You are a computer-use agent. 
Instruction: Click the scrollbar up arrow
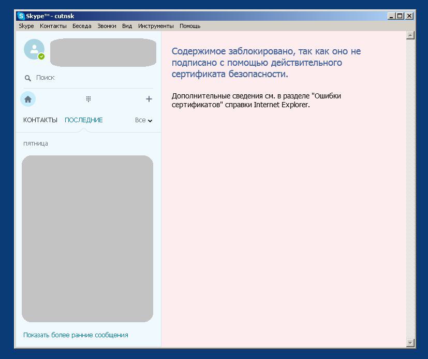coord(410,35)
